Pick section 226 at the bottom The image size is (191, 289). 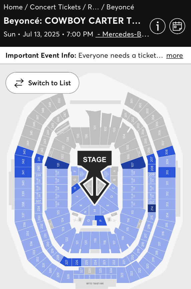pos(76,262)
